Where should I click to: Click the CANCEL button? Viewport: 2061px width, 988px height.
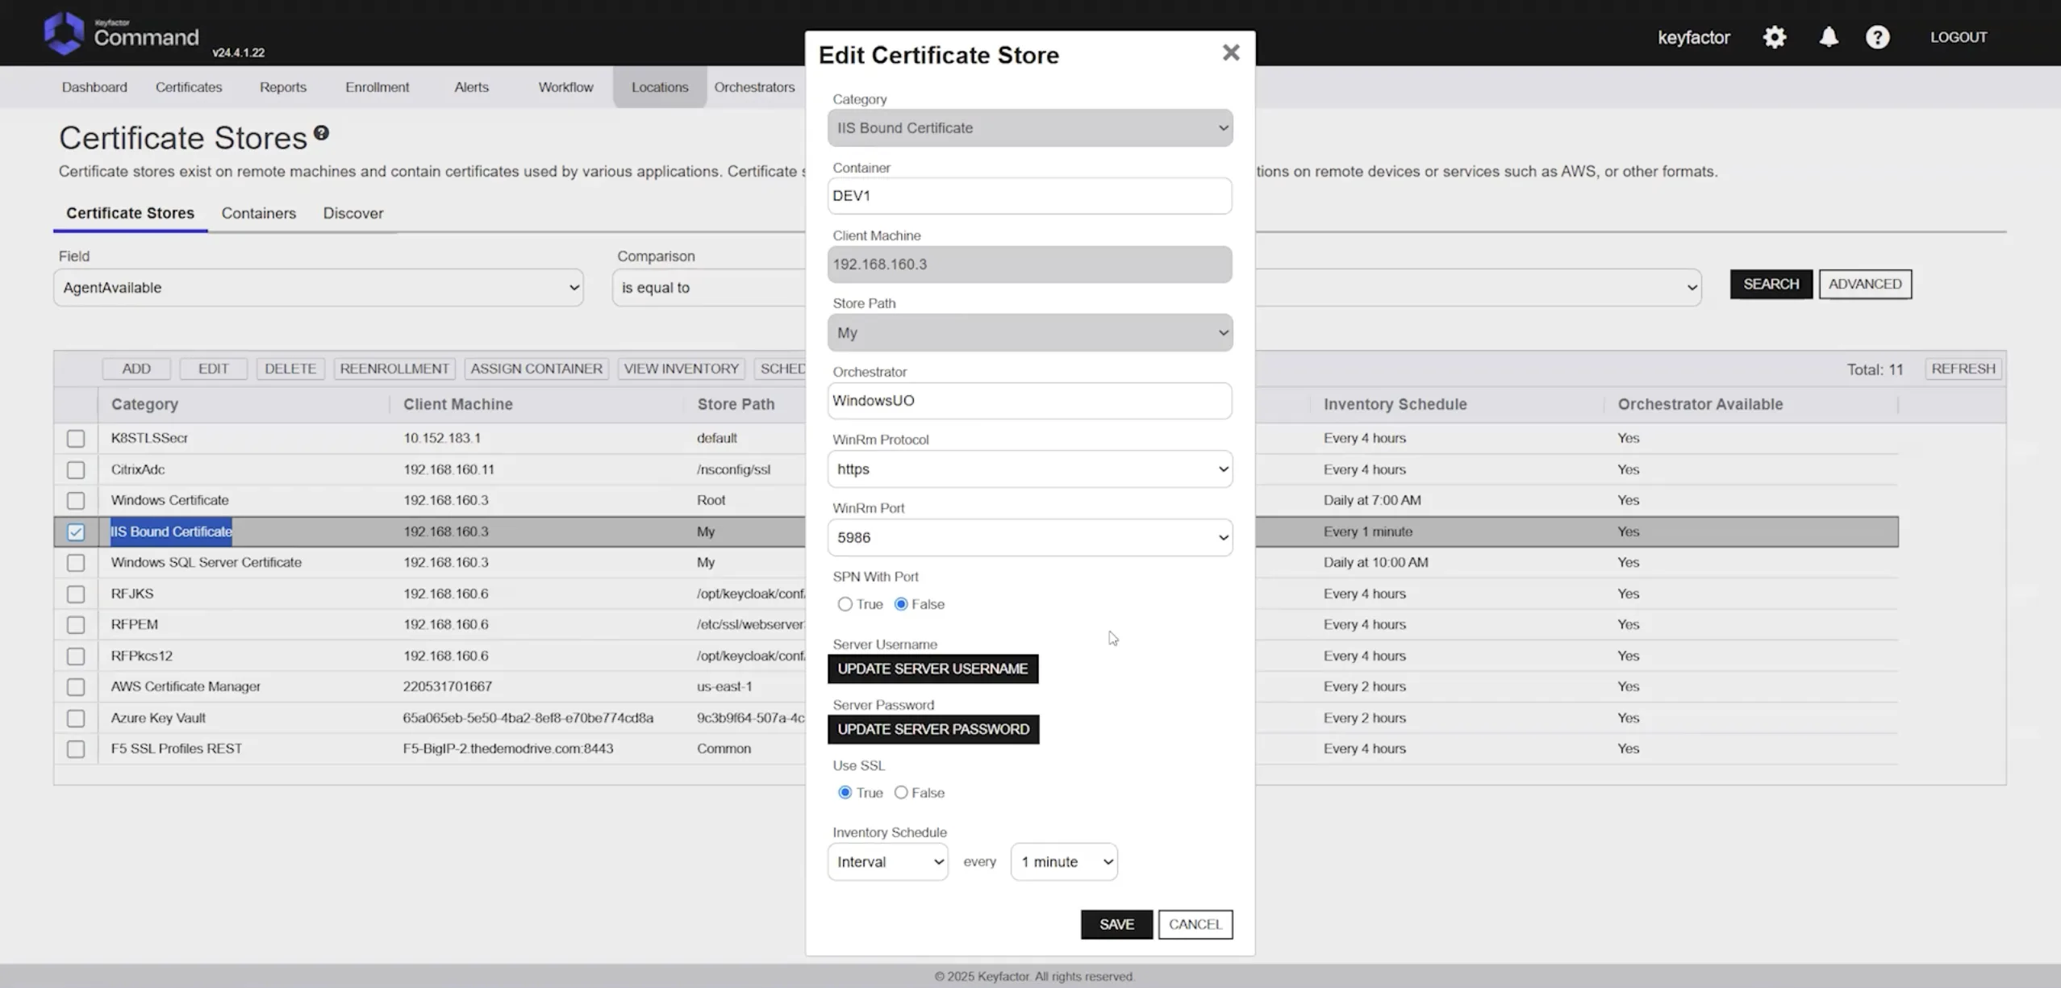[1195, 924]
